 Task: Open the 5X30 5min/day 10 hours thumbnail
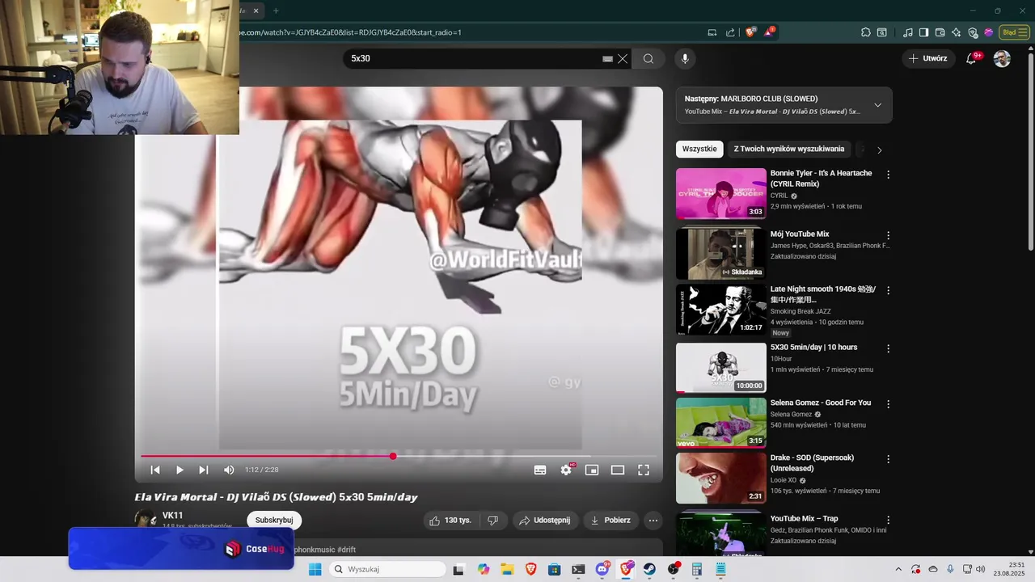point(720,368)
